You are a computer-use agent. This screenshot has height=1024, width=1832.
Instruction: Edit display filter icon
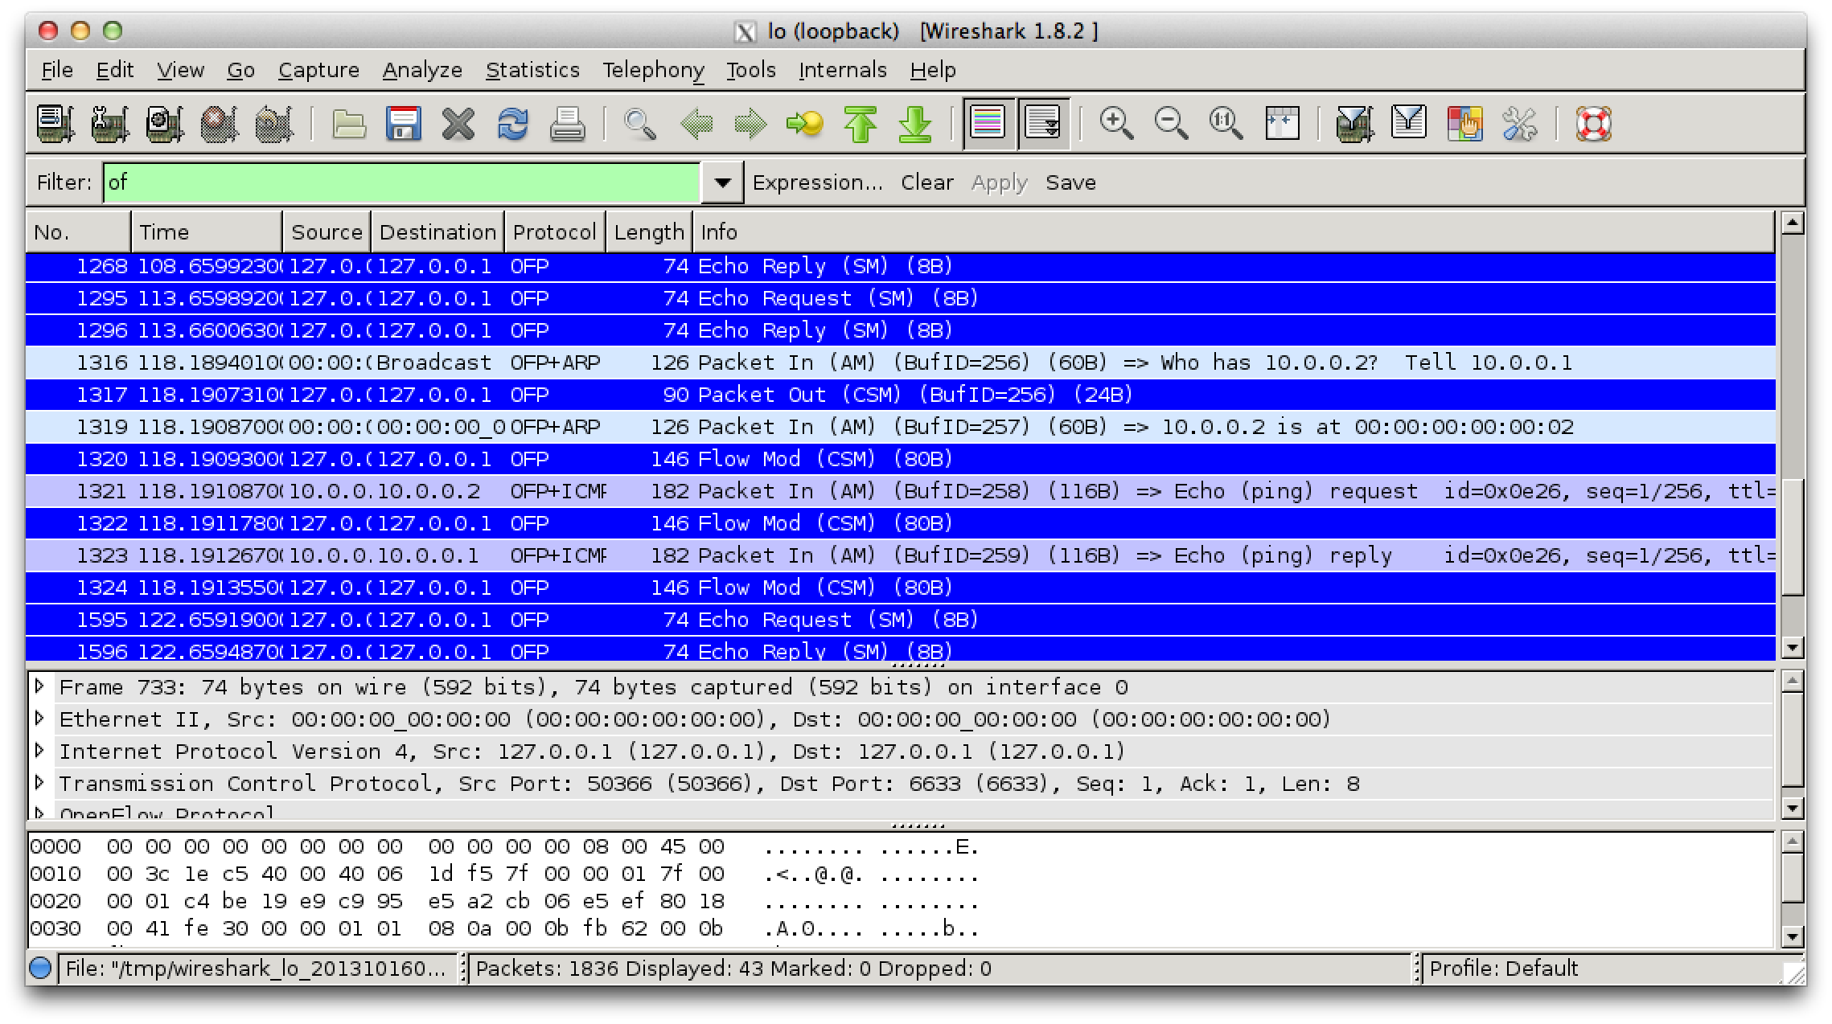pyautogui.click(x=1409, y=124)
